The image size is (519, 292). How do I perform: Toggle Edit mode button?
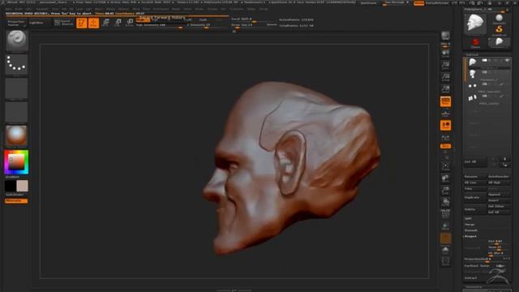tap(81, 23)
